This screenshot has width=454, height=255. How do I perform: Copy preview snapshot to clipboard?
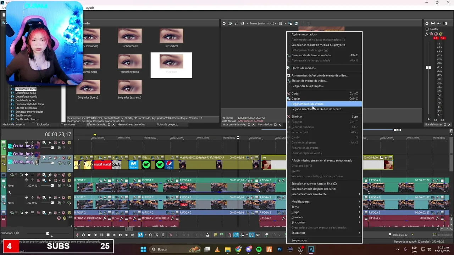coord(290,23)
